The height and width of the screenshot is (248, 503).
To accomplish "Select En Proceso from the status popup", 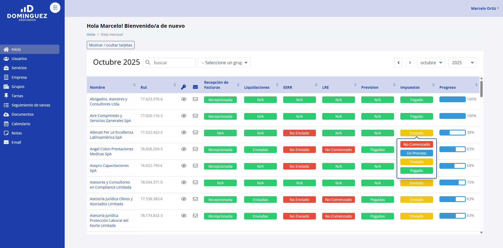I will click(416, 153).
